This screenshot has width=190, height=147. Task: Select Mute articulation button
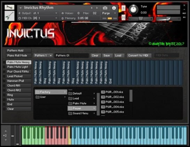(x=18, y=100)
